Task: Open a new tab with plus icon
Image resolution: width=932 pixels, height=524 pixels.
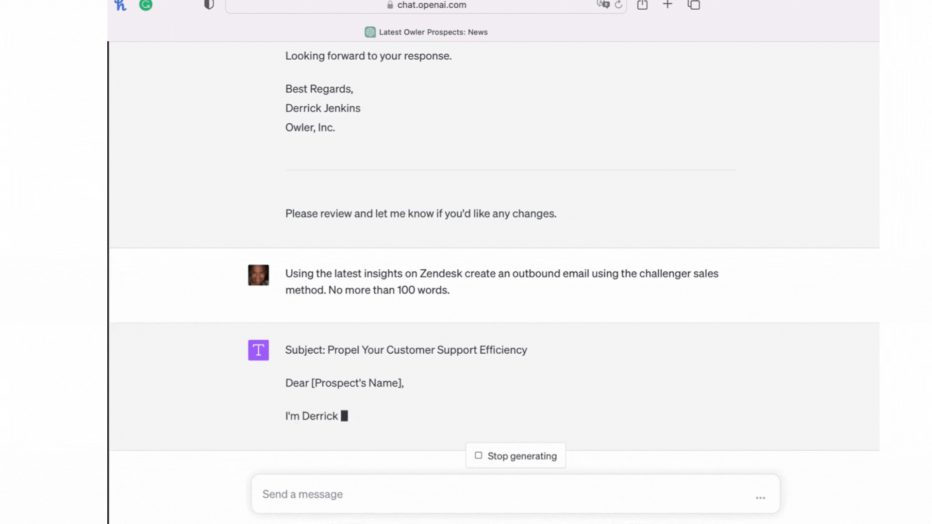Action: pos(667,5)
